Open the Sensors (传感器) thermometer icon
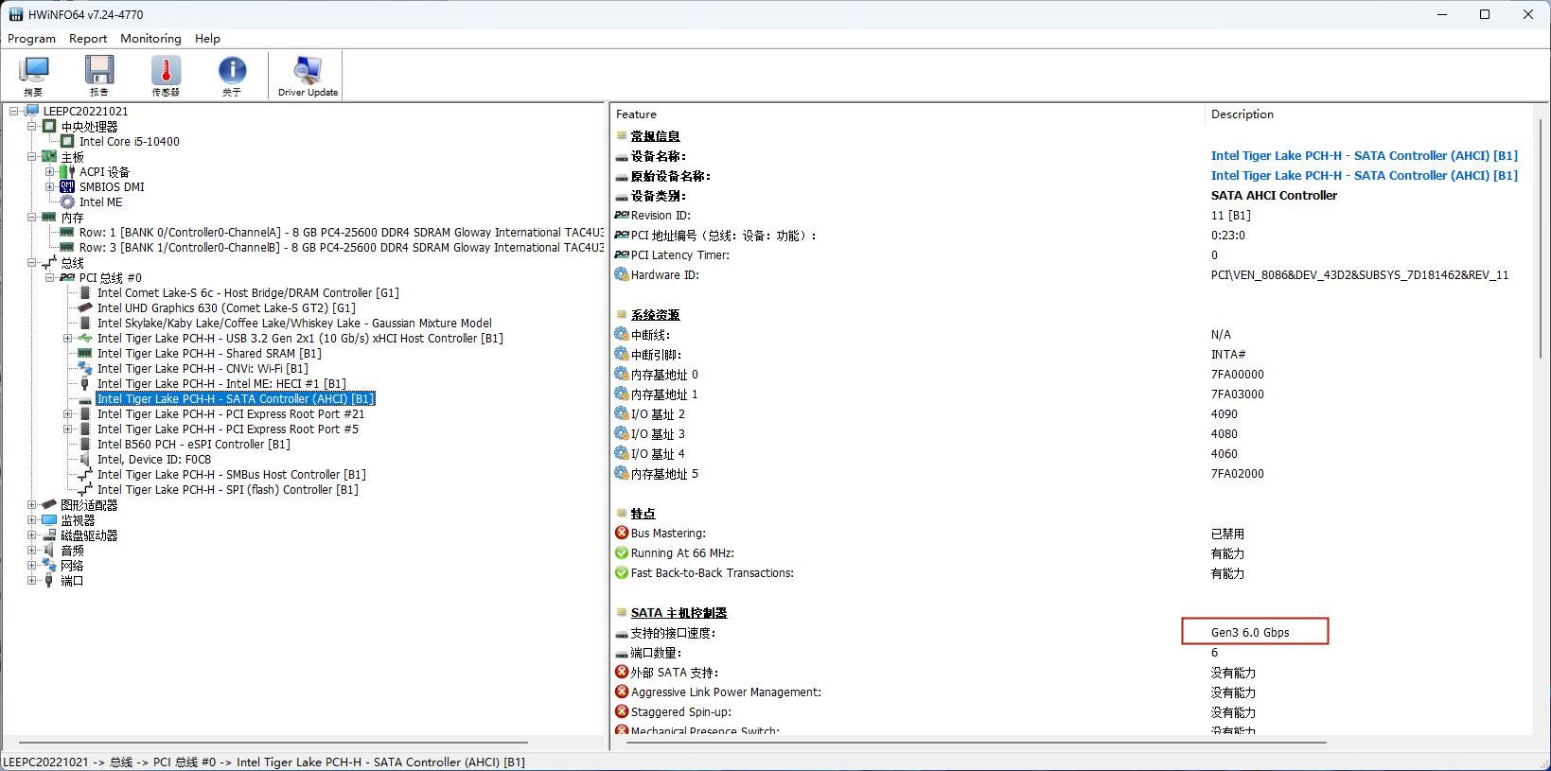 click(x=166, y=71)
